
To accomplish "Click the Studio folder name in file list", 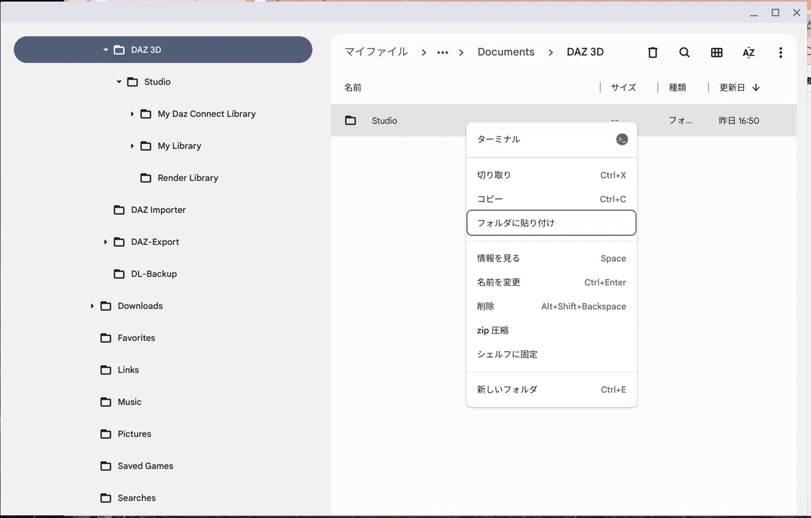I will 385,121.
